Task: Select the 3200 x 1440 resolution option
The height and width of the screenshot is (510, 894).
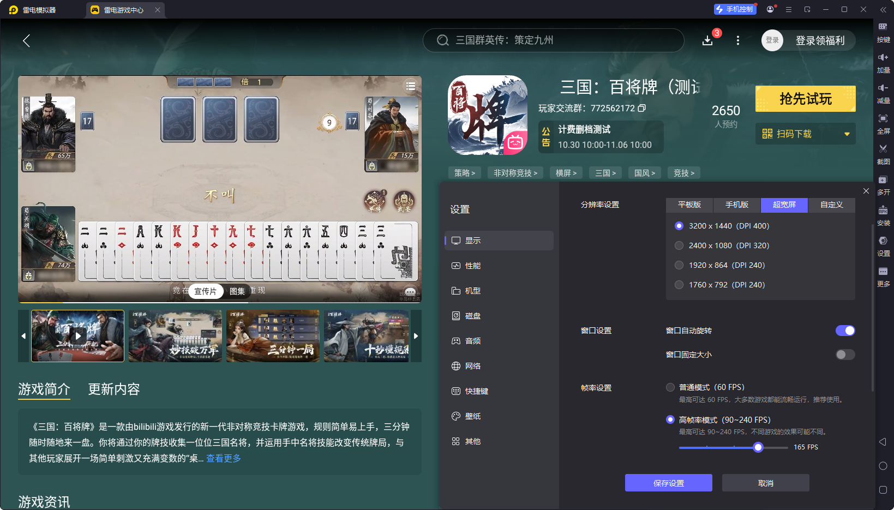Action: (679, 226)
